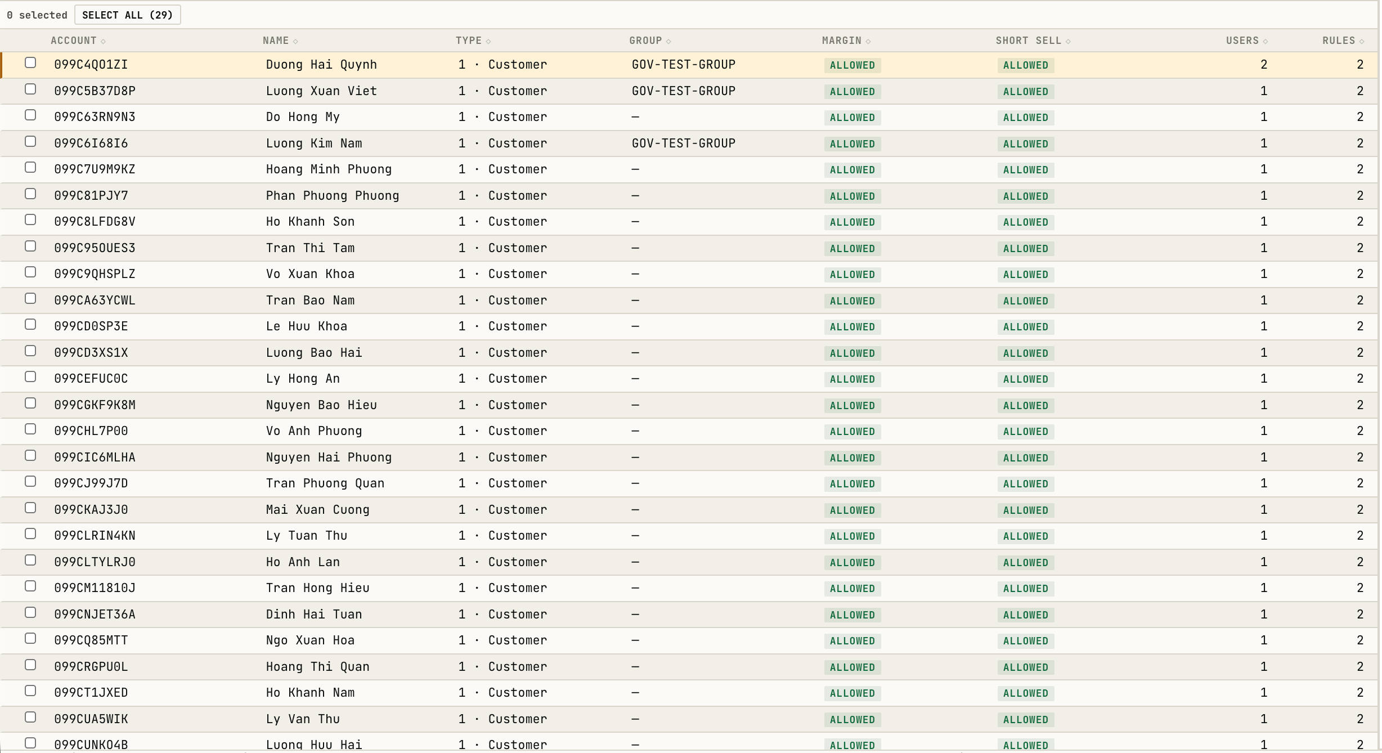
Task: Check the box for account 099CEFUC0C
Action: [30, 377]
